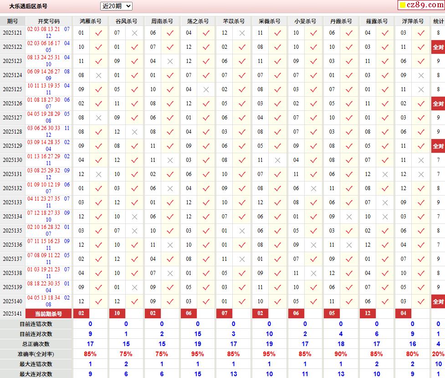This screenshot has width=445, height=378.
Task: Click the red 02 current pick under 鸿雁杀号
Action: coord(81,314)
